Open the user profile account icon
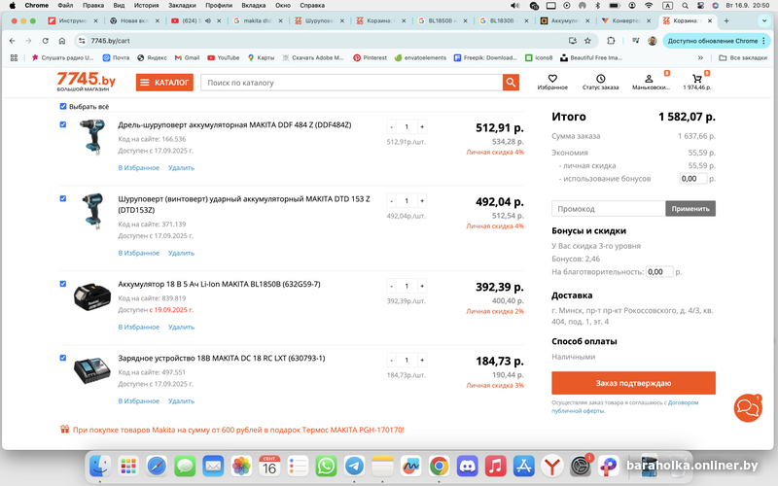Viewport: 778px width, 486px height. [x=649, y=79]
